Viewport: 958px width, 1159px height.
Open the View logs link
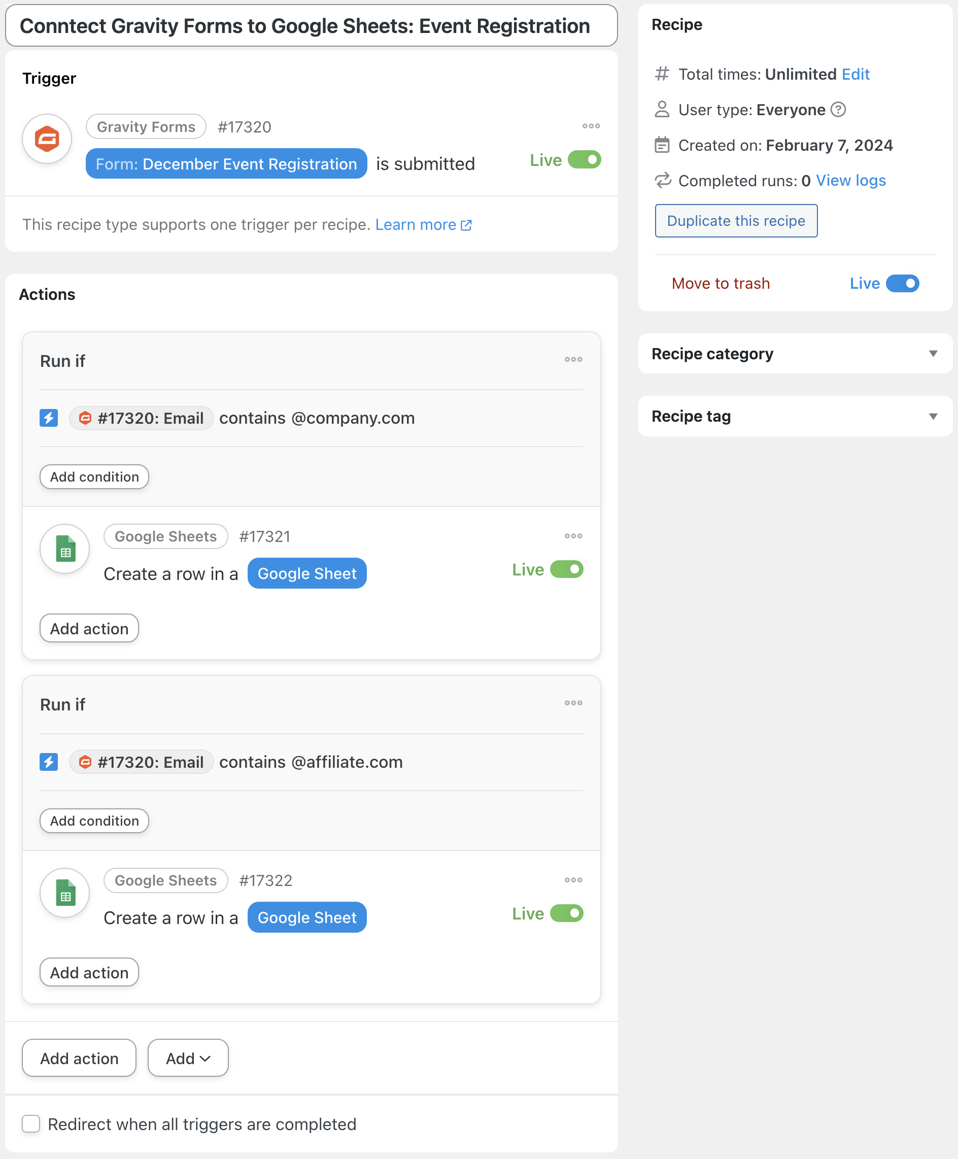(x=850, y=181)
